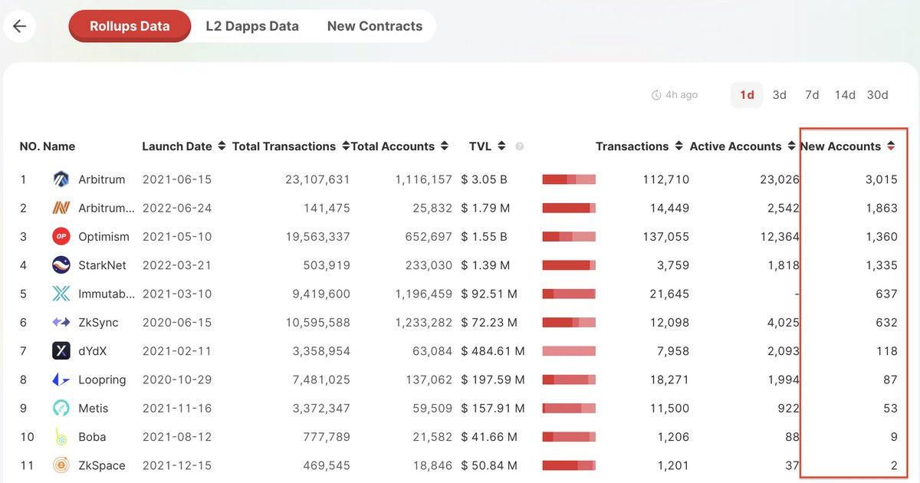This screenshot has width=920, height=483.
Task: Open the Boba rollup name link
Action: pos(92,437)
